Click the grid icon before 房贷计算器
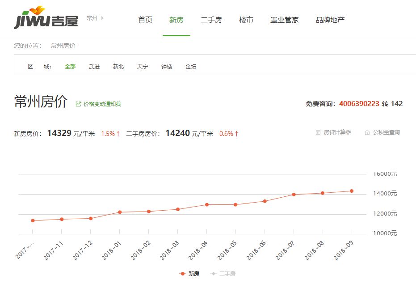 point(318,132)
